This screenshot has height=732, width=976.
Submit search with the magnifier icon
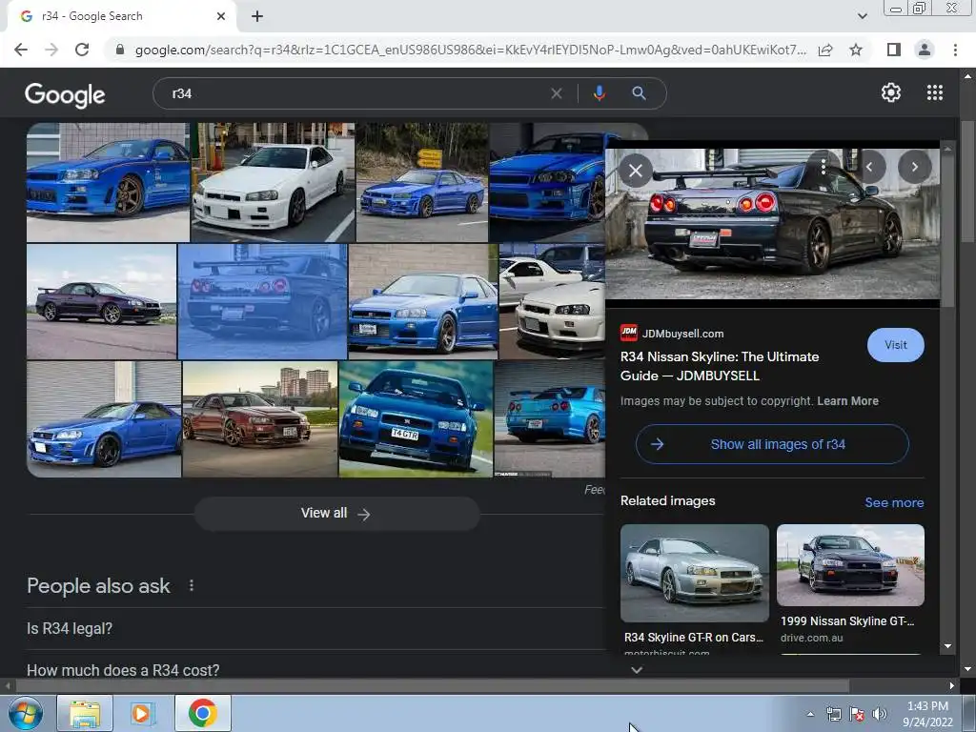pyautogui.click(x=639, y=93)
